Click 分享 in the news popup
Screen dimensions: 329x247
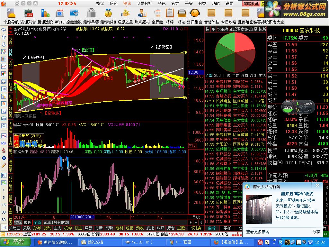click(x=316, y=232)
